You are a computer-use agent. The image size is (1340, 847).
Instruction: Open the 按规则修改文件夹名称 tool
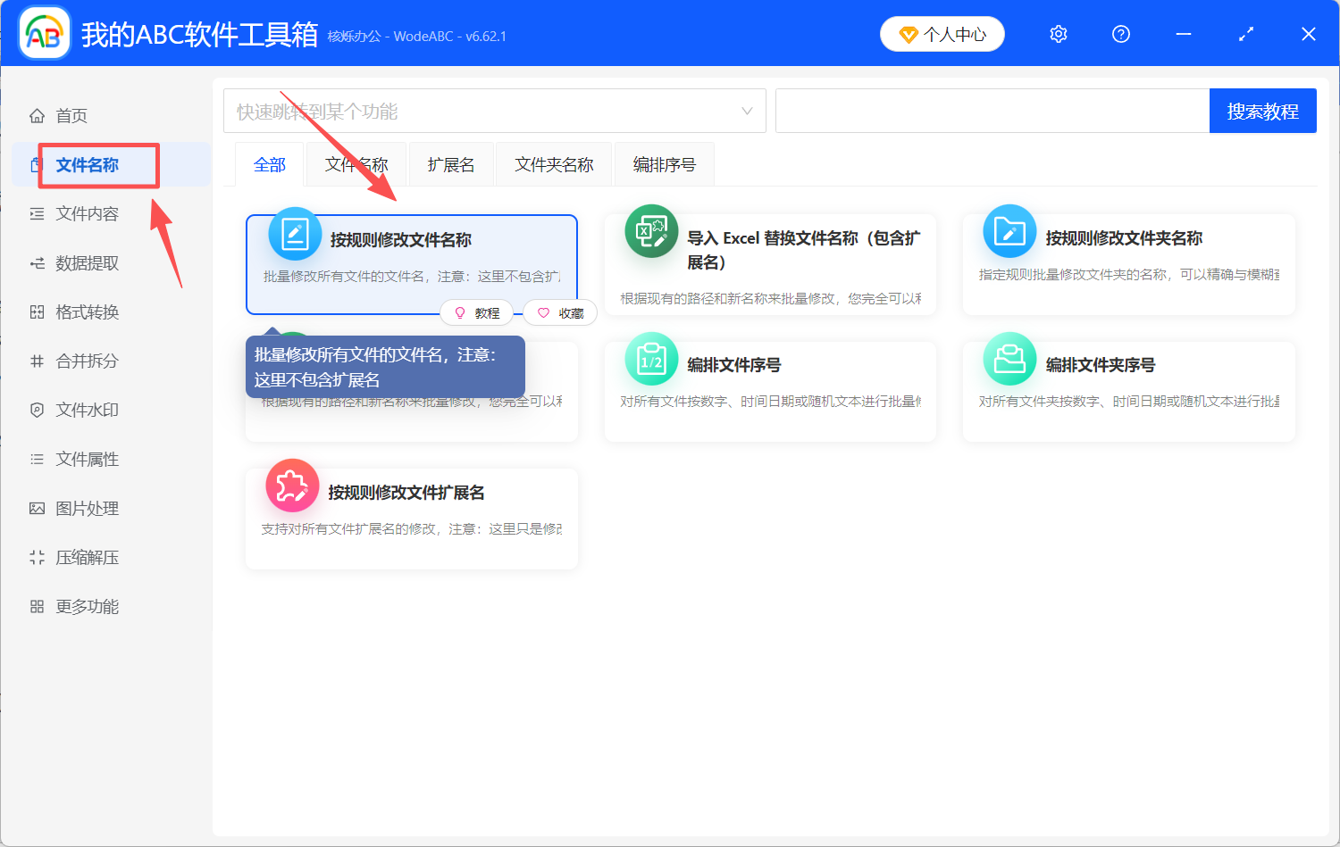tap(1126, 239)
